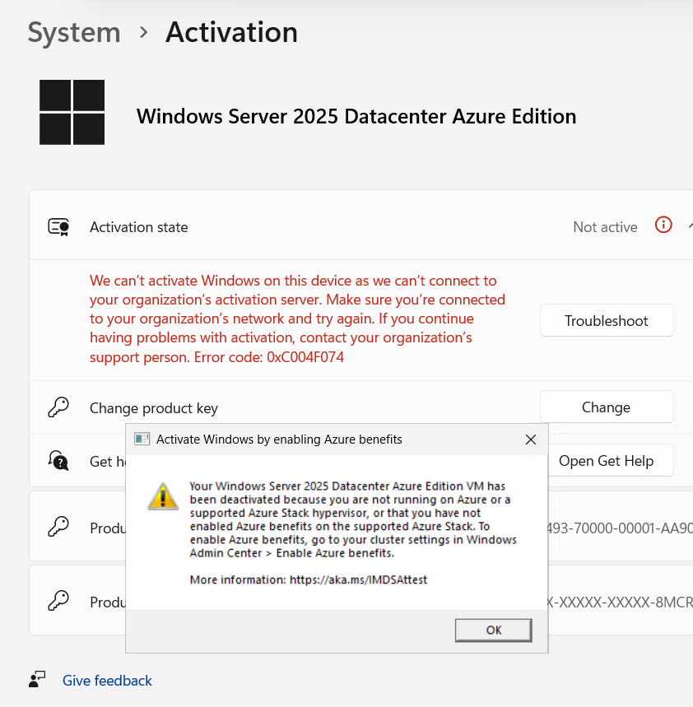Click the Change product key key icon
This screenshot has width=693, height=707.
coord(58,407)
